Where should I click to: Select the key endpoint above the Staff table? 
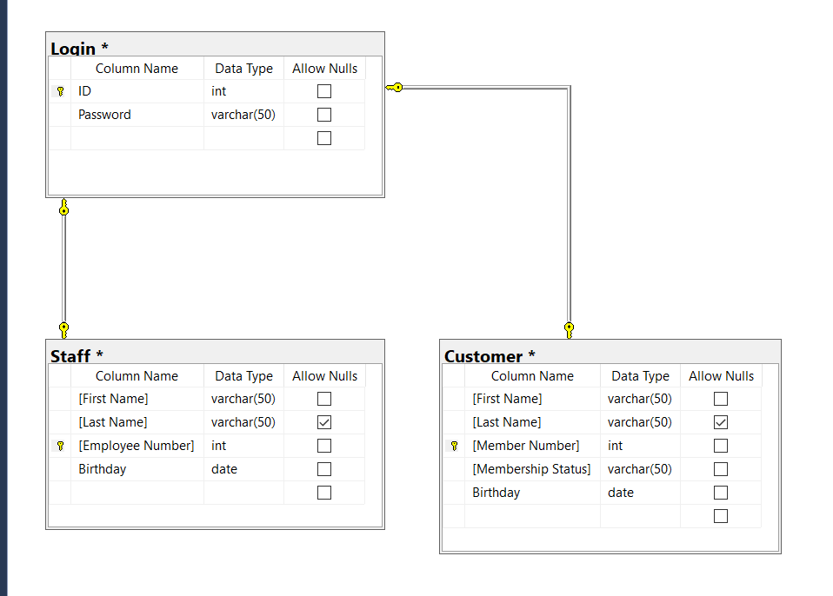tap(63, 329)
